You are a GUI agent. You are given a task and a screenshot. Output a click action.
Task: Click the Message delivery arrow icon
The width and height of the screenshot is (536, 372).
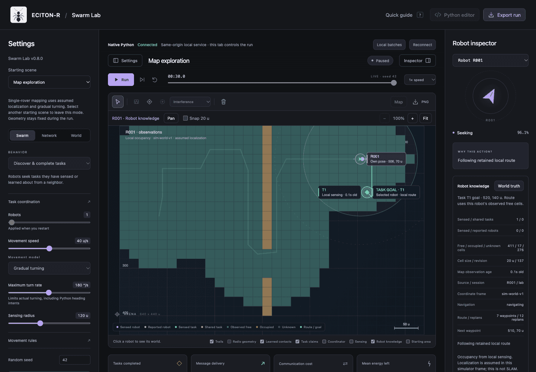(263, 363)
